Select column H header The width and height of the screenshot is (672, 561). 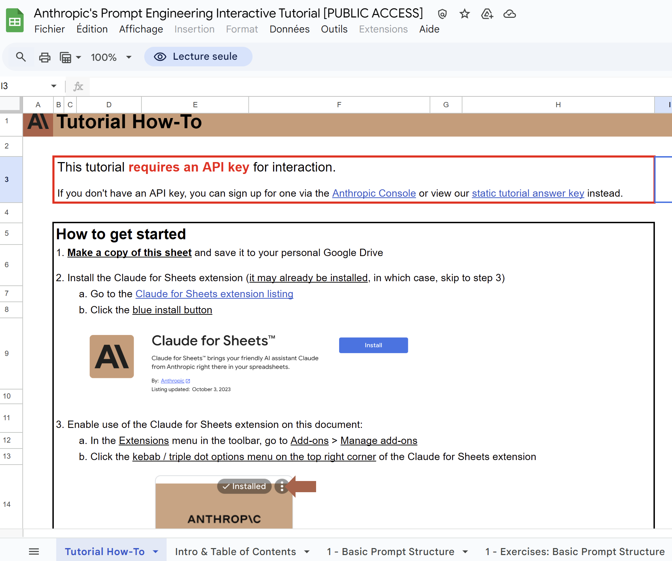(x=558, y=105)
